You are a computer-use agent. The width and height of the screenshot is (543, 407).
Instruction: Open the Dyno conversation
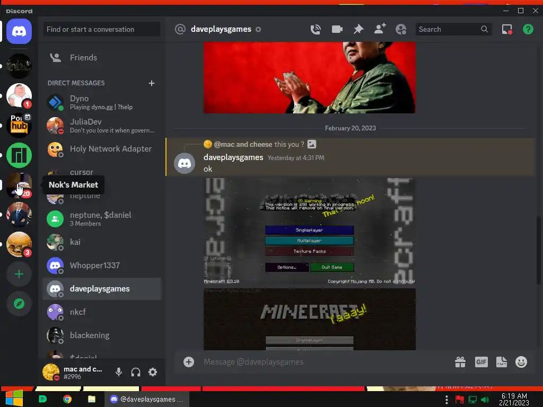click(102, 102)
